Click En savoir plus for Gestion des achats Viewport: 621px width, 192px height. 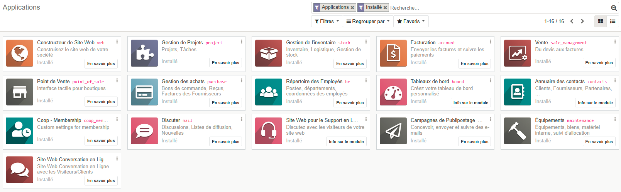[x=225, y=103]
